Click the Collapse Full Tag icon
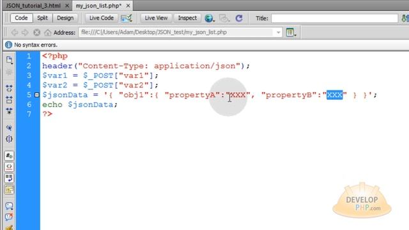 9,88
